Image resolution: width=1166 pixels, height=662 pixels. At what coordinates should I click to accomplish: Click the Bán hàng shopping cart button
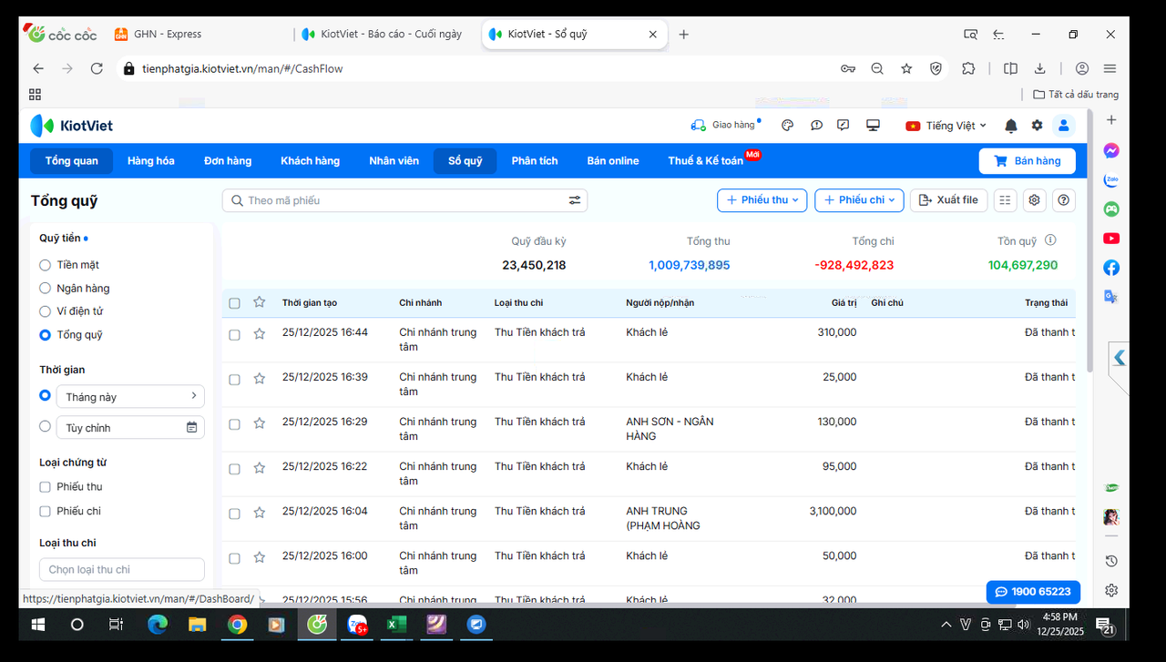1028,160
